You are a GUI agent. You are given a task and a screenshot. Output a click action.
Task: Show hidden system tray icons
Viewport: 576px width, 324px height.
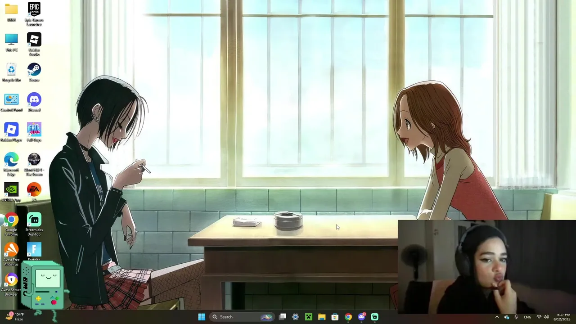497,317
